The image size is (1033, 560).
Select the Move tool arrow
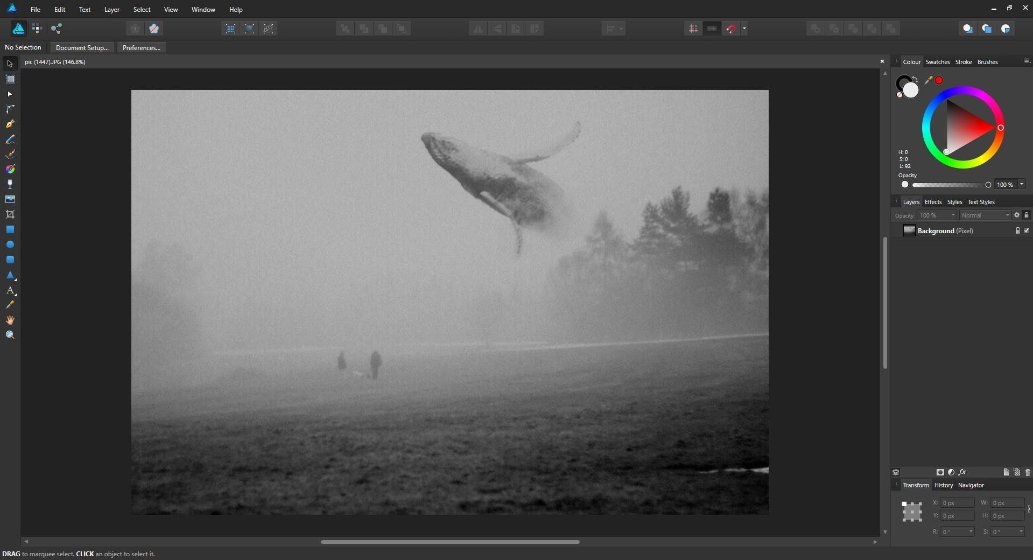[10, 64]
